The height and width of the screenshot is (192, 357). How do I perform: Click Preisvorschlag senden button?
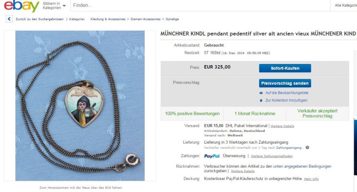point(285,83)
